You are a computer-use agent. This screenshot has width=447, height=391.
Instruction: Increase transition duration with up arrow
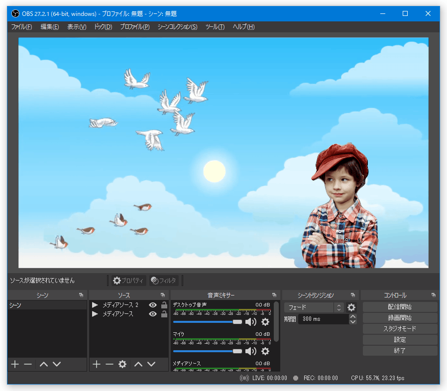pyautogui.click(x=353, y=316)
